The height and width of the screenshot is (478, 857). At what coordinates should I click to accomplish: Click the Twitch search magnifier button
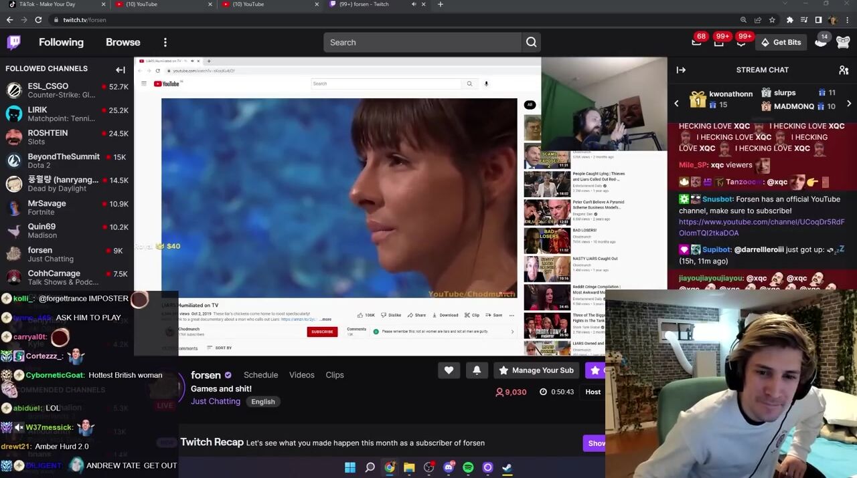point(531,42)
